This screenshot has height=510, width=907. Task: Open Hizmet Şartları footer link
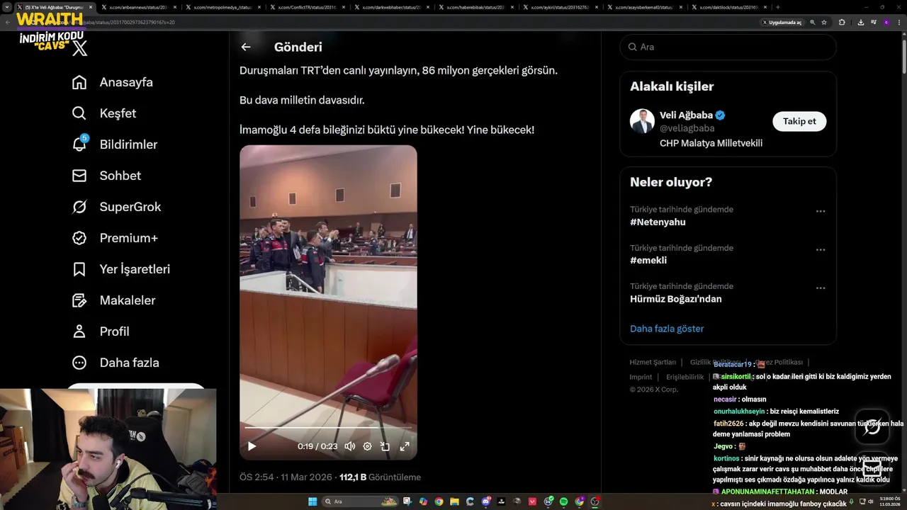pyautogui.click(x=653, y=362)
